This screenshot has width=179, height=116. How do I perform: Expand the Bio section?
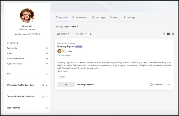[47, 74]
